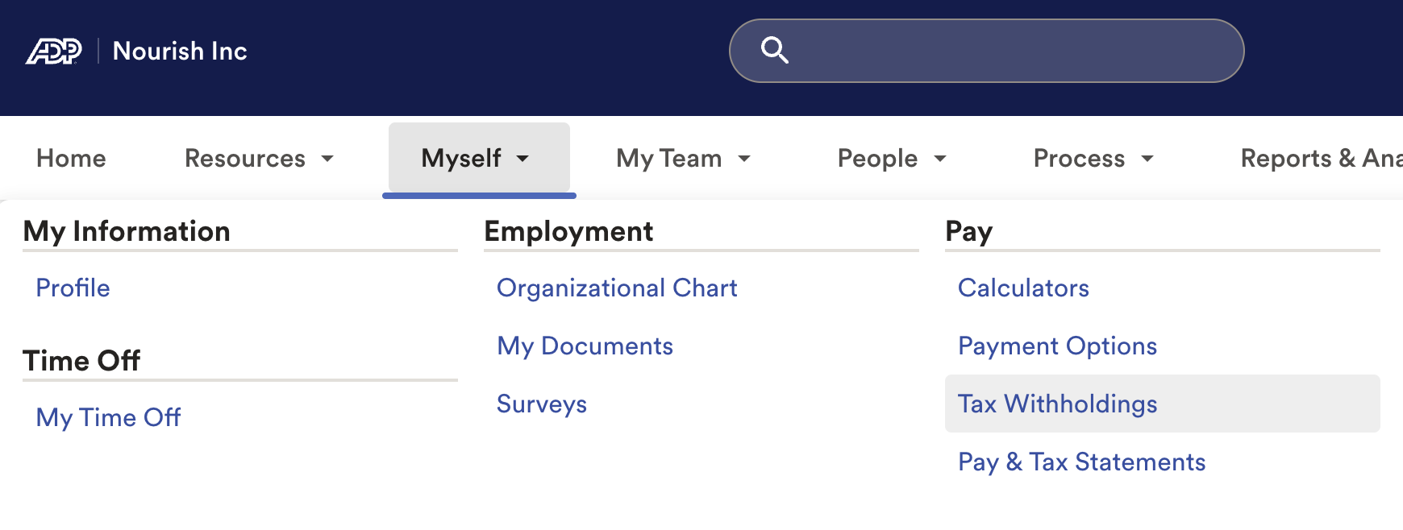1403x530 pixels.
Task: Go to Surveys
Action: 542,404
